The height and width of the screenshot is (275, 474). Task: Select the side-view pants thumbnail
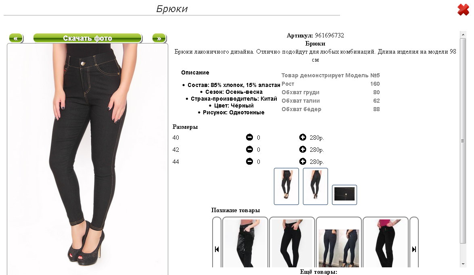pyautogui.click(x=315, y=186)
